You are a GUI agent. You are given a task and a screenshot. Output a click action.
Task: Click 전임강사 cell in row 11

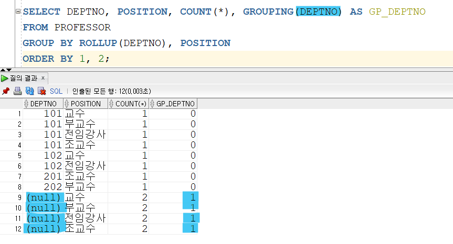(86, 218)
